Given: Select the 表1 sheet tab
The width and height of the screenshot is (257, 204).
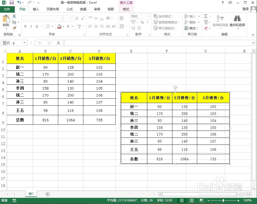Looking at the screenshot, I should (31, 194).
